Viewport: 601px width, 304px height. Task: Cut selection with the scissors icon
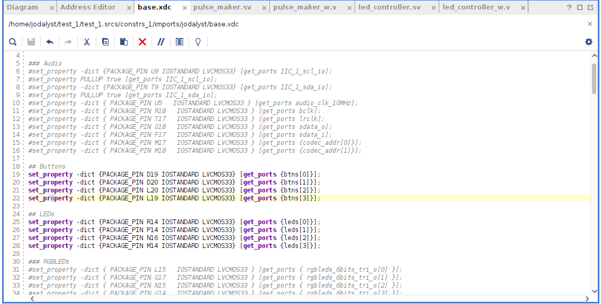87,42
